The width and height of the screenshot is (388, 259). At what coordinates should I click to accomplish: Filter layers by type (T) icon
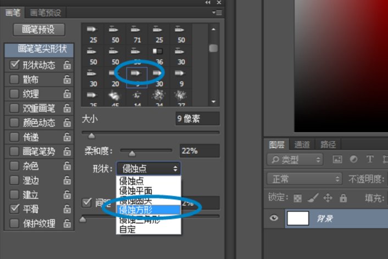(370, 159)
